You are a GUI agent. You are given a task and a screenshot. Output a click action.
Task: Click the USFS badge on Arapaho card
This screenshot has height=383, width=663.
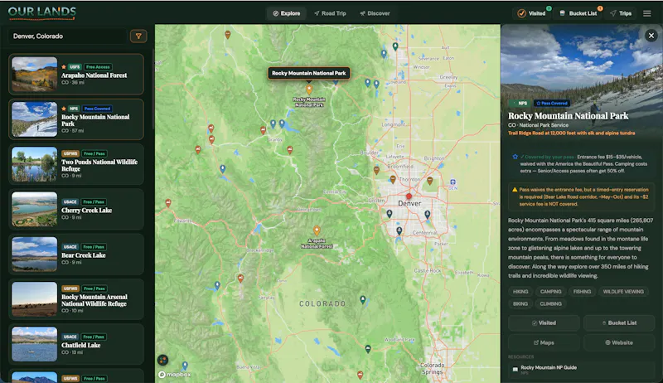75,67
